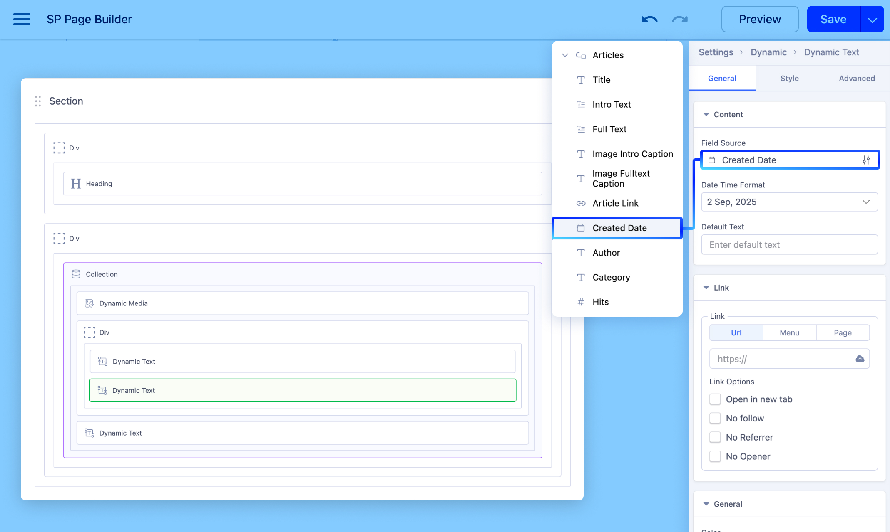
Task: Click the Dynamic Media image icon
Action: pyautogui.click(x=89, y=303)
